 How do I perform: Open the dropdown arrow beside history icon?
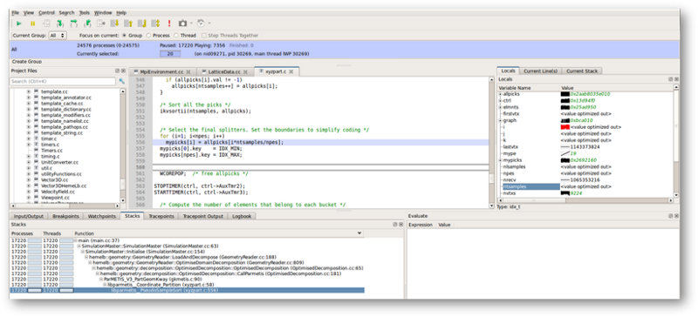pyautogui.click(x=209, y=24)
